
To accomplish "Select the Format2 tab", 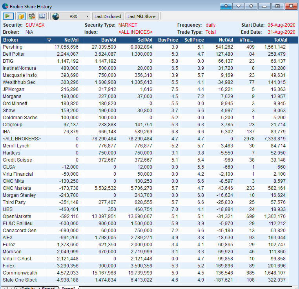I will [68, 288].
